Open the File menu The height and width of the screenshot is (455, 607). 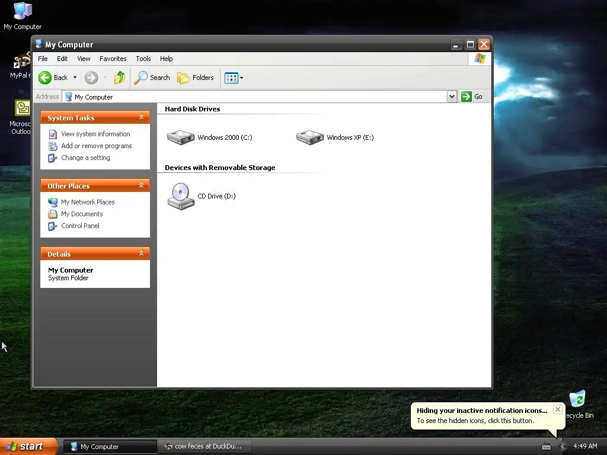point(43,59)
